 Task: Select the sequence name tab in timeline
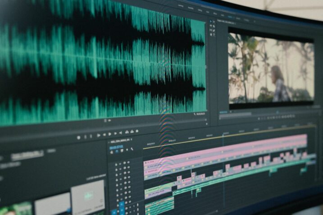pyautogui.click(x=120, y=141)
